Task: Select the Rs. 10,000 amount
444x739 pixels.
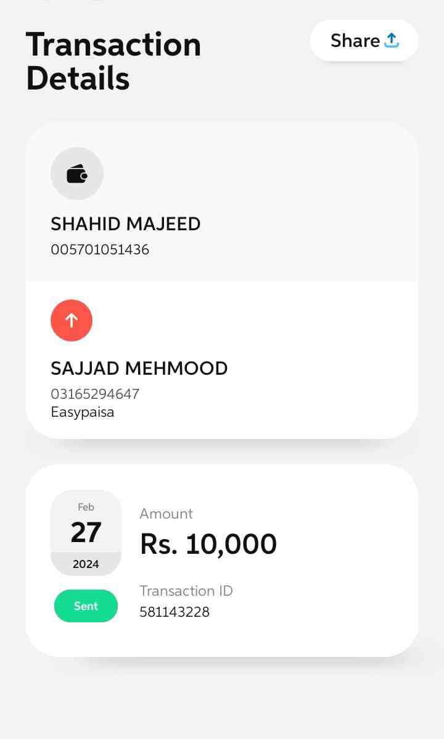Action: click(208, 545)
